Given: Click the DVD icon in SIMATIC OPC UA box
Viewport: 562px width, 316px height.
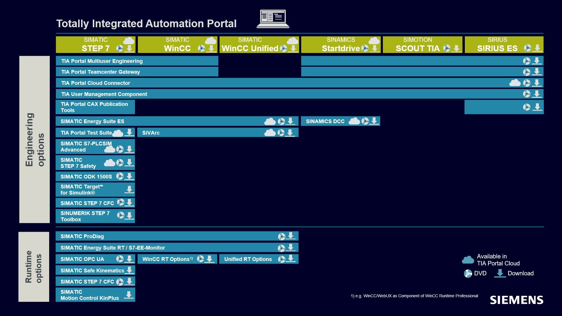Looking at the screenshot, I should (120, 259).
